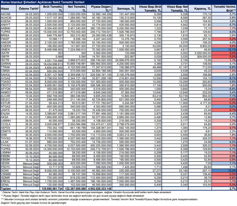This screenshot has height=206, width=237.
Task: Select the AGESA ticker cell
Action: pyautogui.click(x=8, y=21)
